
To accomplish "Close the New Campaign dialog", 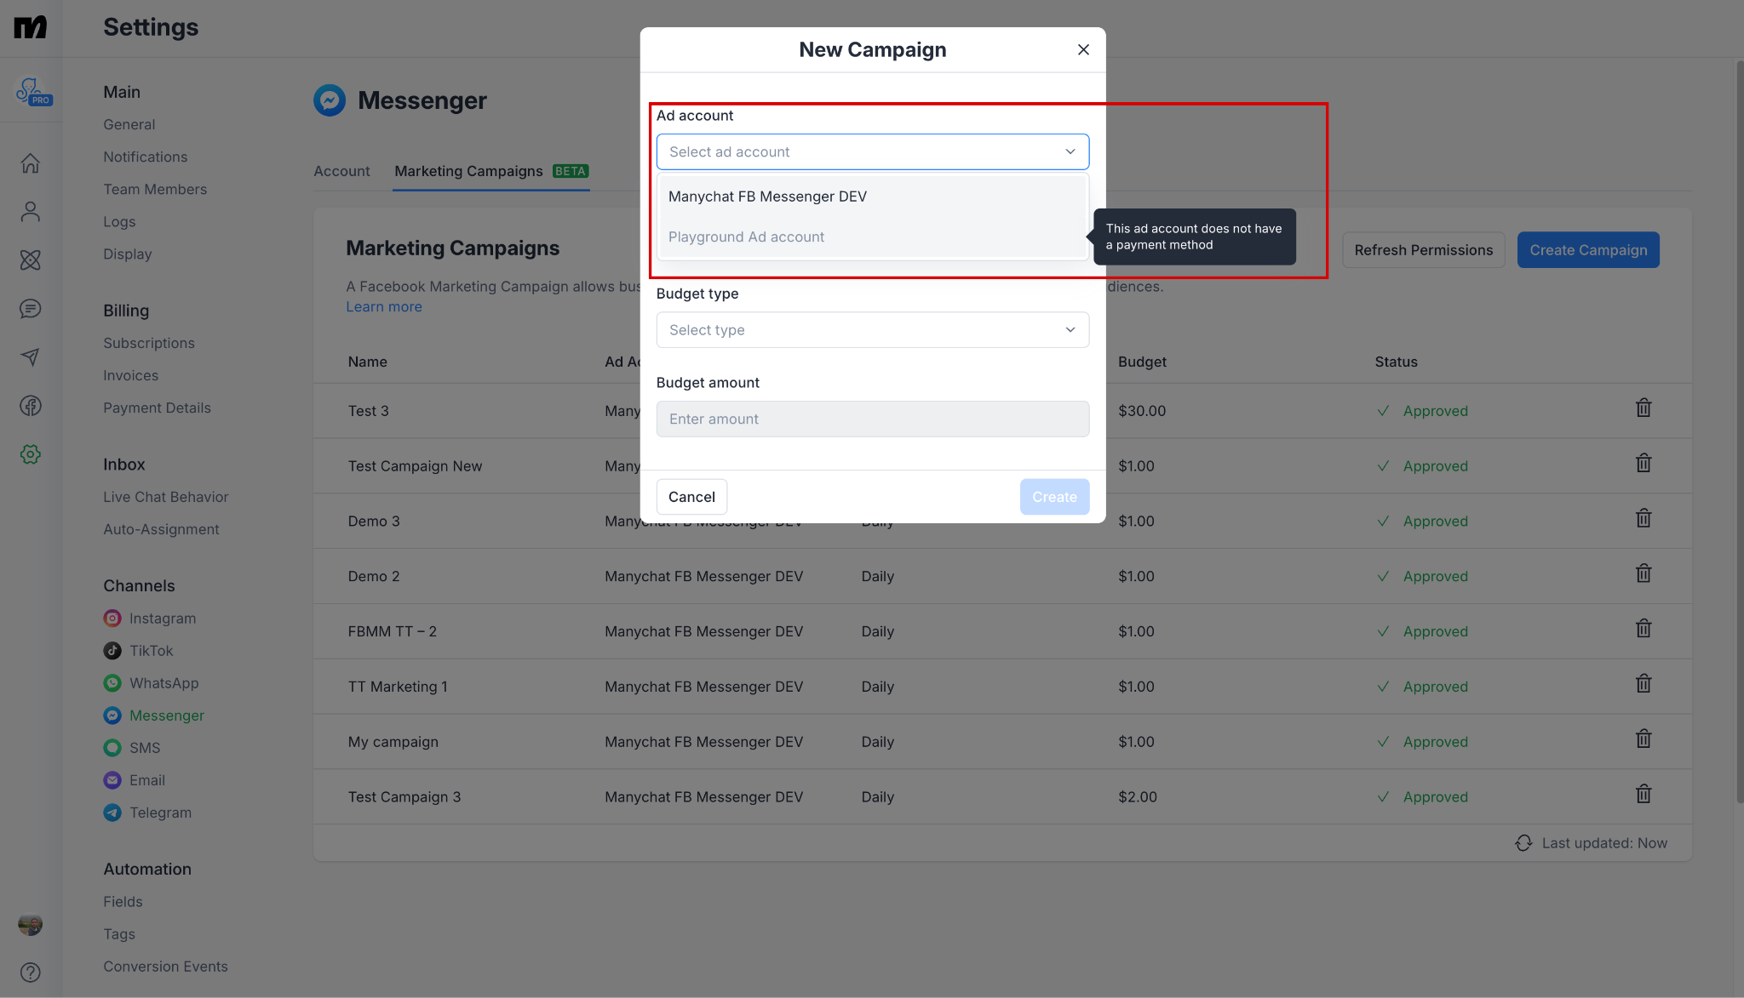I will pyautogui.click(x=1083, y=50).
